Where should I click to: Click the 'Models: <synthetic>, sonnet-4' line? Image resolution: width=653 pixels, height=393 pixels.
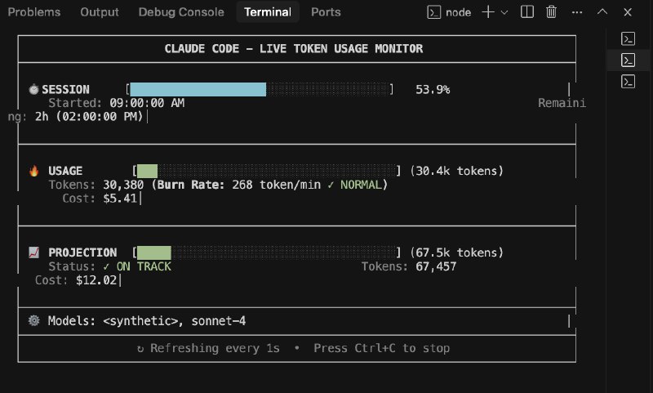[147, 321]
